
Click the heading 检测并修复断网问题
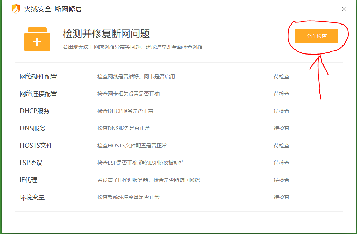[106, 34]
